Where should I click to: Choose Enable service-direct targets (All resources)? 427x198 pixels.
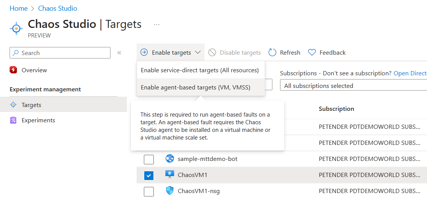tap(200, 70)
